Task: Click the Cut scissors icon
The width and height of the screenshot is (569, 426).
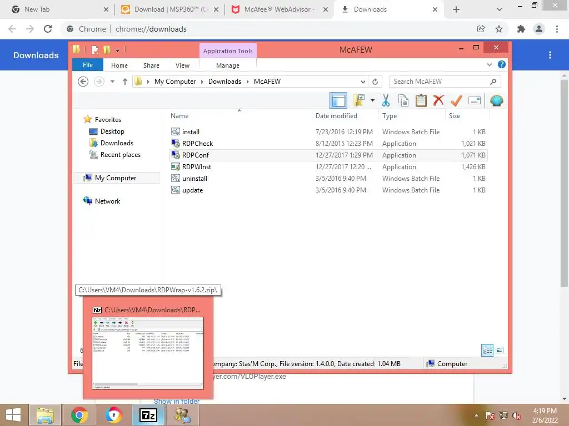Action: point(386,100)
